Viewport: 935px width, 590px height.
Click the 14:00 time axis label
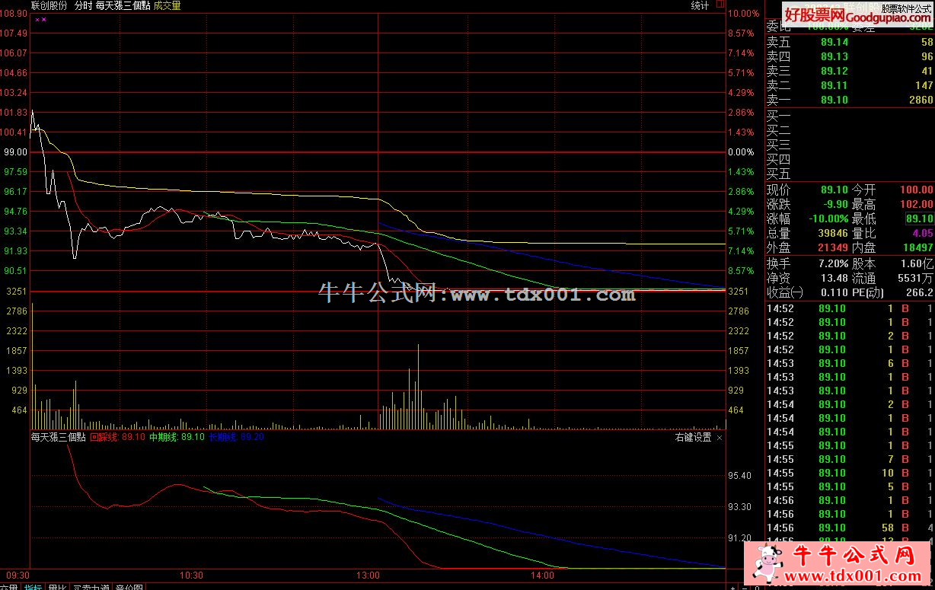tap(542, 575)
